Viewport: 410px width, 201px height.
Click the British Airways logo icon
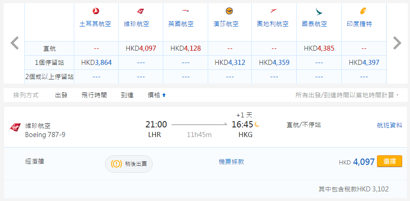185,11
